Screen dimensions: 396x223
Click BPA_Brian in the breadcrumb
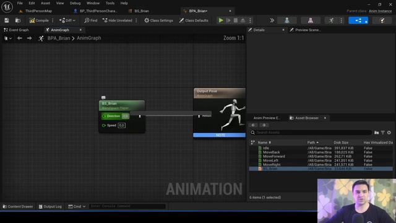[x=59, y=38]
